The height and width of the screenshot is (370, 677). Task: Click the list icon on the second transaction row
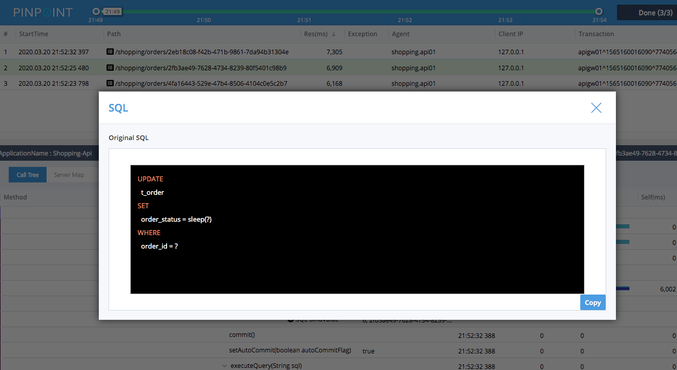[x=111, y=68]
